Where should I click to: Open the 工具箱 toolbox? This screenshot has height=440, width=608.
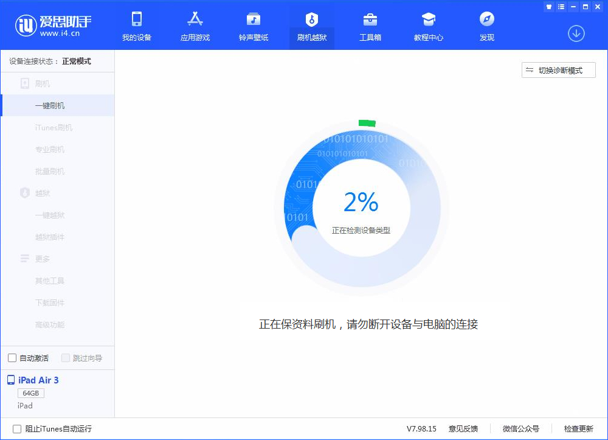[370, 26]
